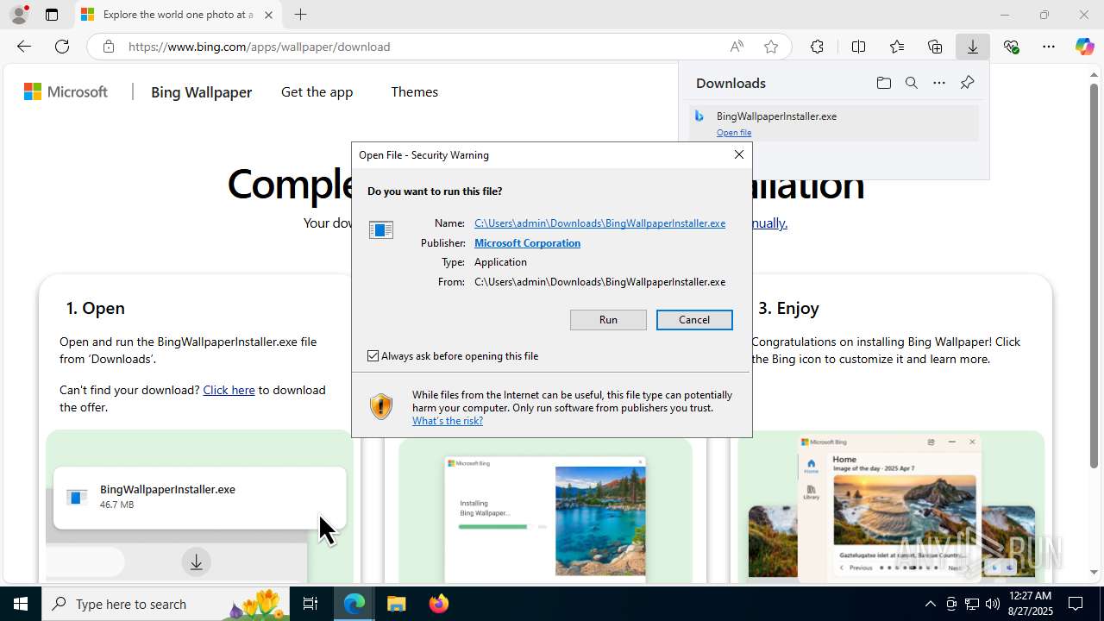Click Open file link in Downloads
This screenshot has width=1104, height=621.
[x=734, y=132]
